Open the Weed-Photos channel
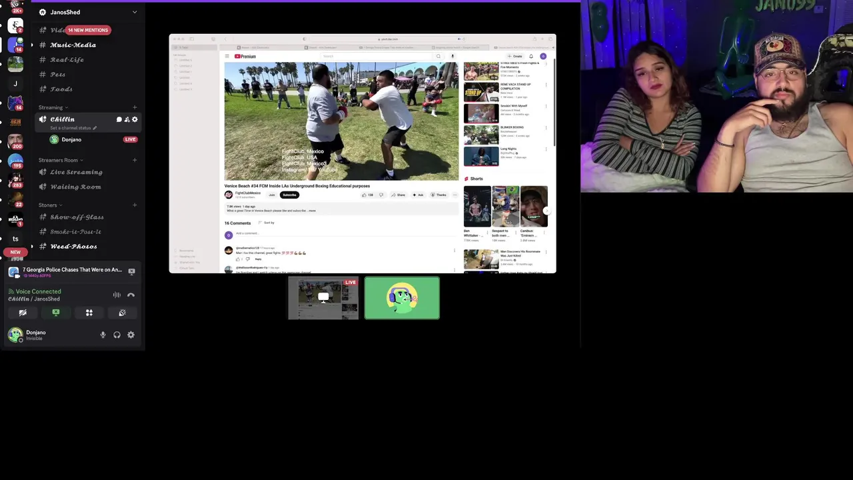 73,246
